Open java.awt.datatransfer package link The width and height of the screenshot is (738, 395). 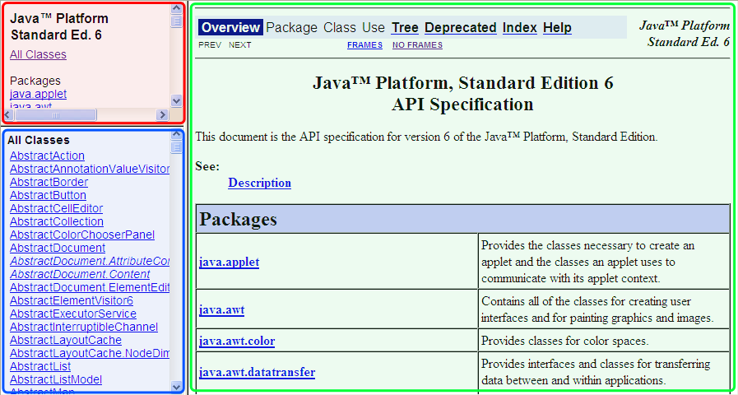point(257,373)
